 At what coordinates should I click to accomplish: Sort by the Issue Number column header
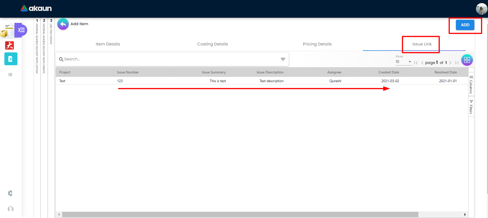click(x=128, y=72)
